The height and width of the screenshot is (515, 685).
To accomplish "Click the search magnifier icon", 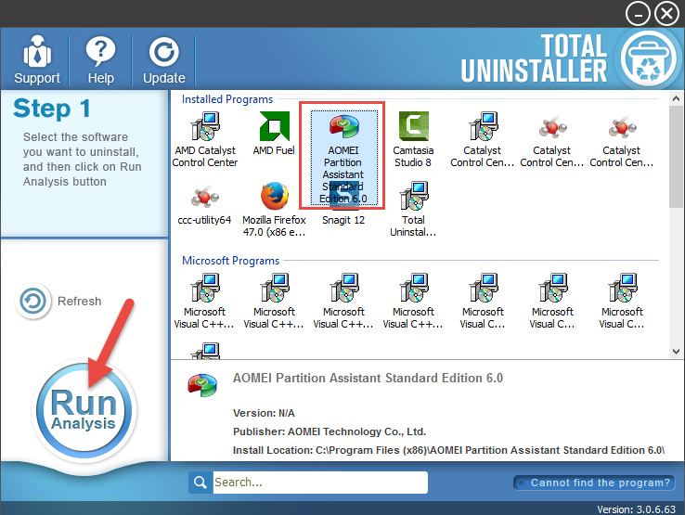I will tap(200, 483).
